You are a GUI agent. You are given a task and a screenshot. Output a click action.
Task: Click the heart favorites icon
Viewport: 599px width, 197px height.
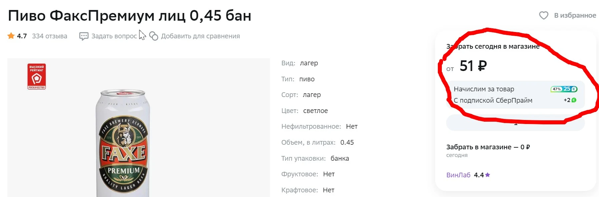[544, 15]
